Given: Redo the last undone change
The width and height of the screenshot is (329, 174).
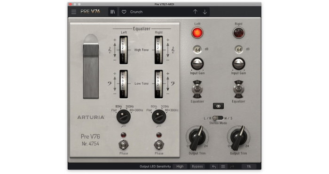Looking at the screenshot, I should [232, 167].
